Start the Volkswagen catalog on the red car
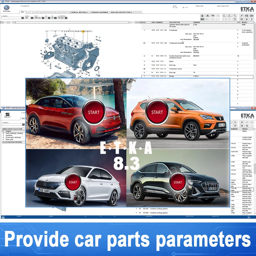This screenshot has height=256, width=256. [x=94, y=112]
